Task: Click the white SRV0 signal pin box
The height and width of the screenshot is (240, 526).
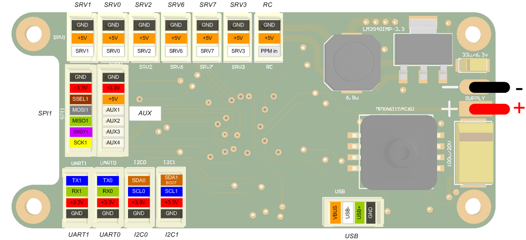Action: pyautogui.click(x=113, y=51)
